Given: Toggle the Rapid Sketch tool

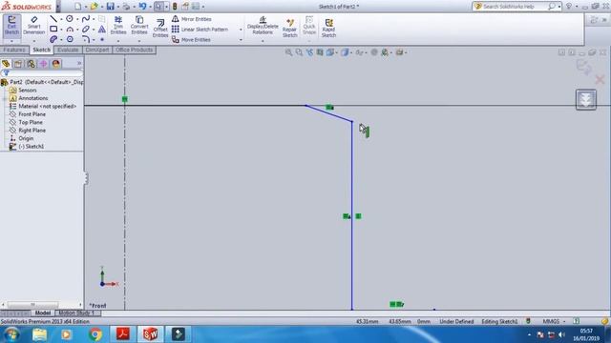Looking at the screenshot, I should point(328,28).
